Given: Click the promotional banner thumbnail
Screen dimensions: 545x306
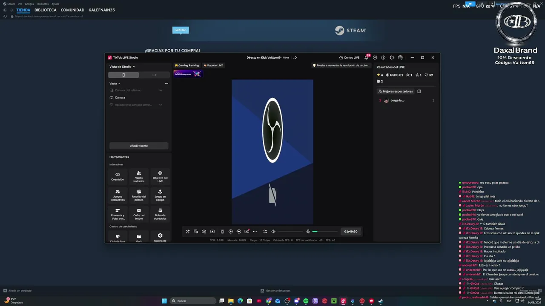Looking at the screenshot, I should point(188,74).
